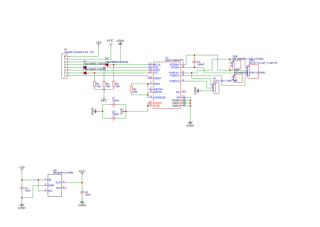The height and width of the screenshot is (227, 320).
Task: Click the CN3 two-pin connector symbol
Action: pos(238,79)
